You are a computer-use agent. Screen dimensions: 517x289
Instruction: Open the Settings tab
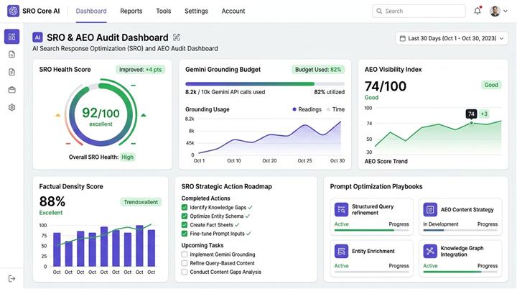click(196, 11)
